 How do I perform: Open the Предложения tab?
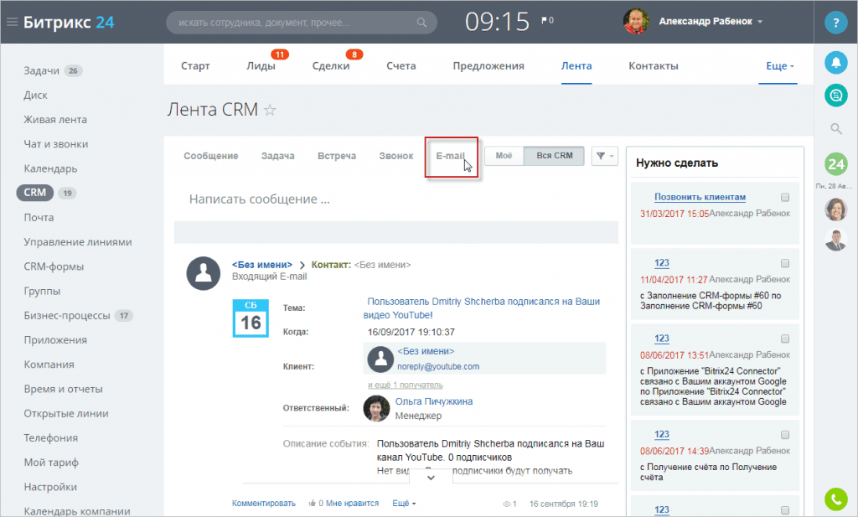(x=488, y=65)
